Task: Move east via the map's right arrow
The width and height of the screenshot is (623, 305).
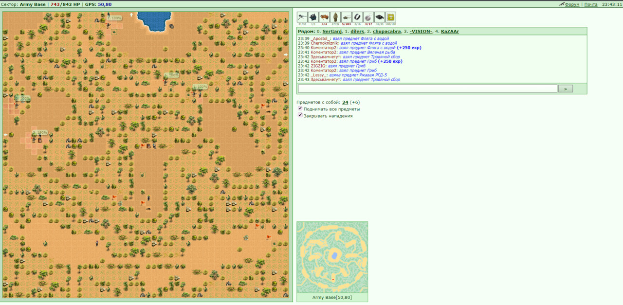Action: (286, 54)
